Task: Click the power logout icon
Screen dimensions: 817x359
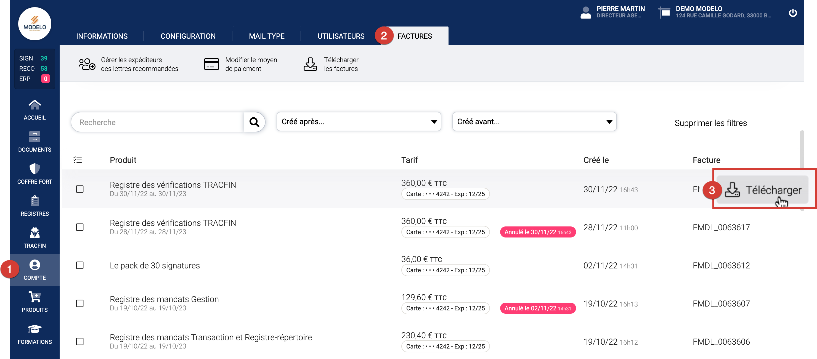Action: click(793, 13)
